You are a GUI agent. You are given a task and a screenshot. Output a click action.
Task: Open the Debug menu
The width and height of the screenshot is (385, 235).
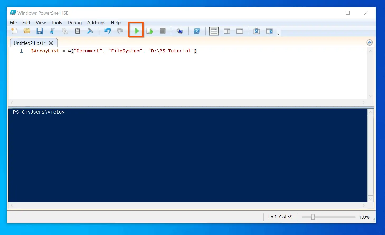point(75,23)
